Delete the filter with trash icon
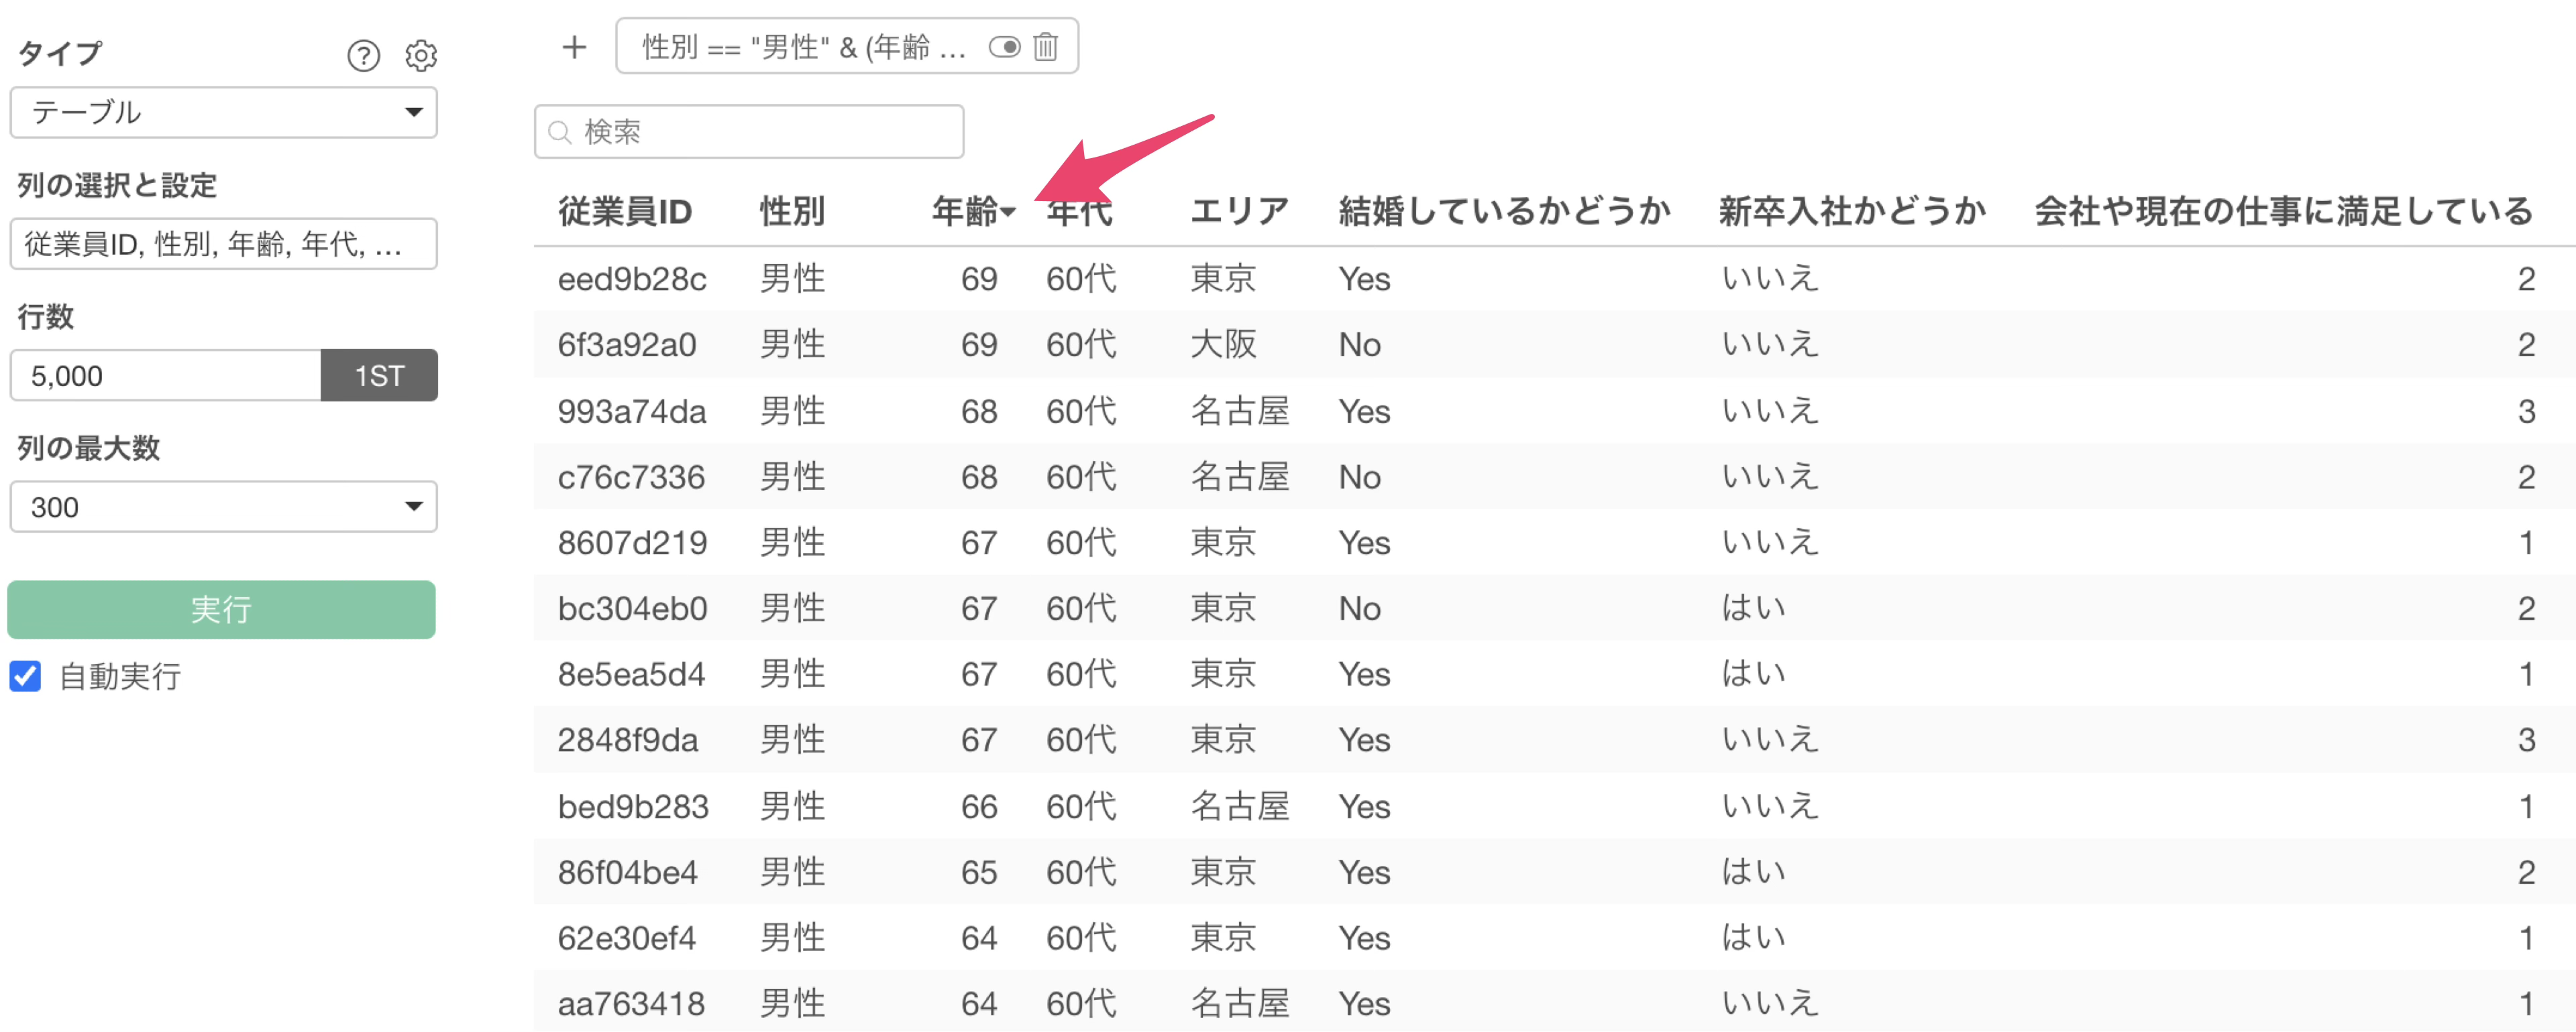 point(1045,47)
